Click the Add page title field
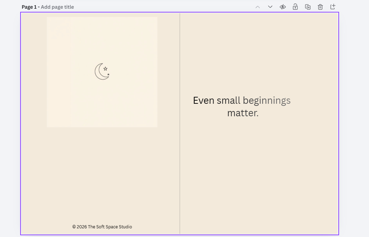 tap(57, 7)
